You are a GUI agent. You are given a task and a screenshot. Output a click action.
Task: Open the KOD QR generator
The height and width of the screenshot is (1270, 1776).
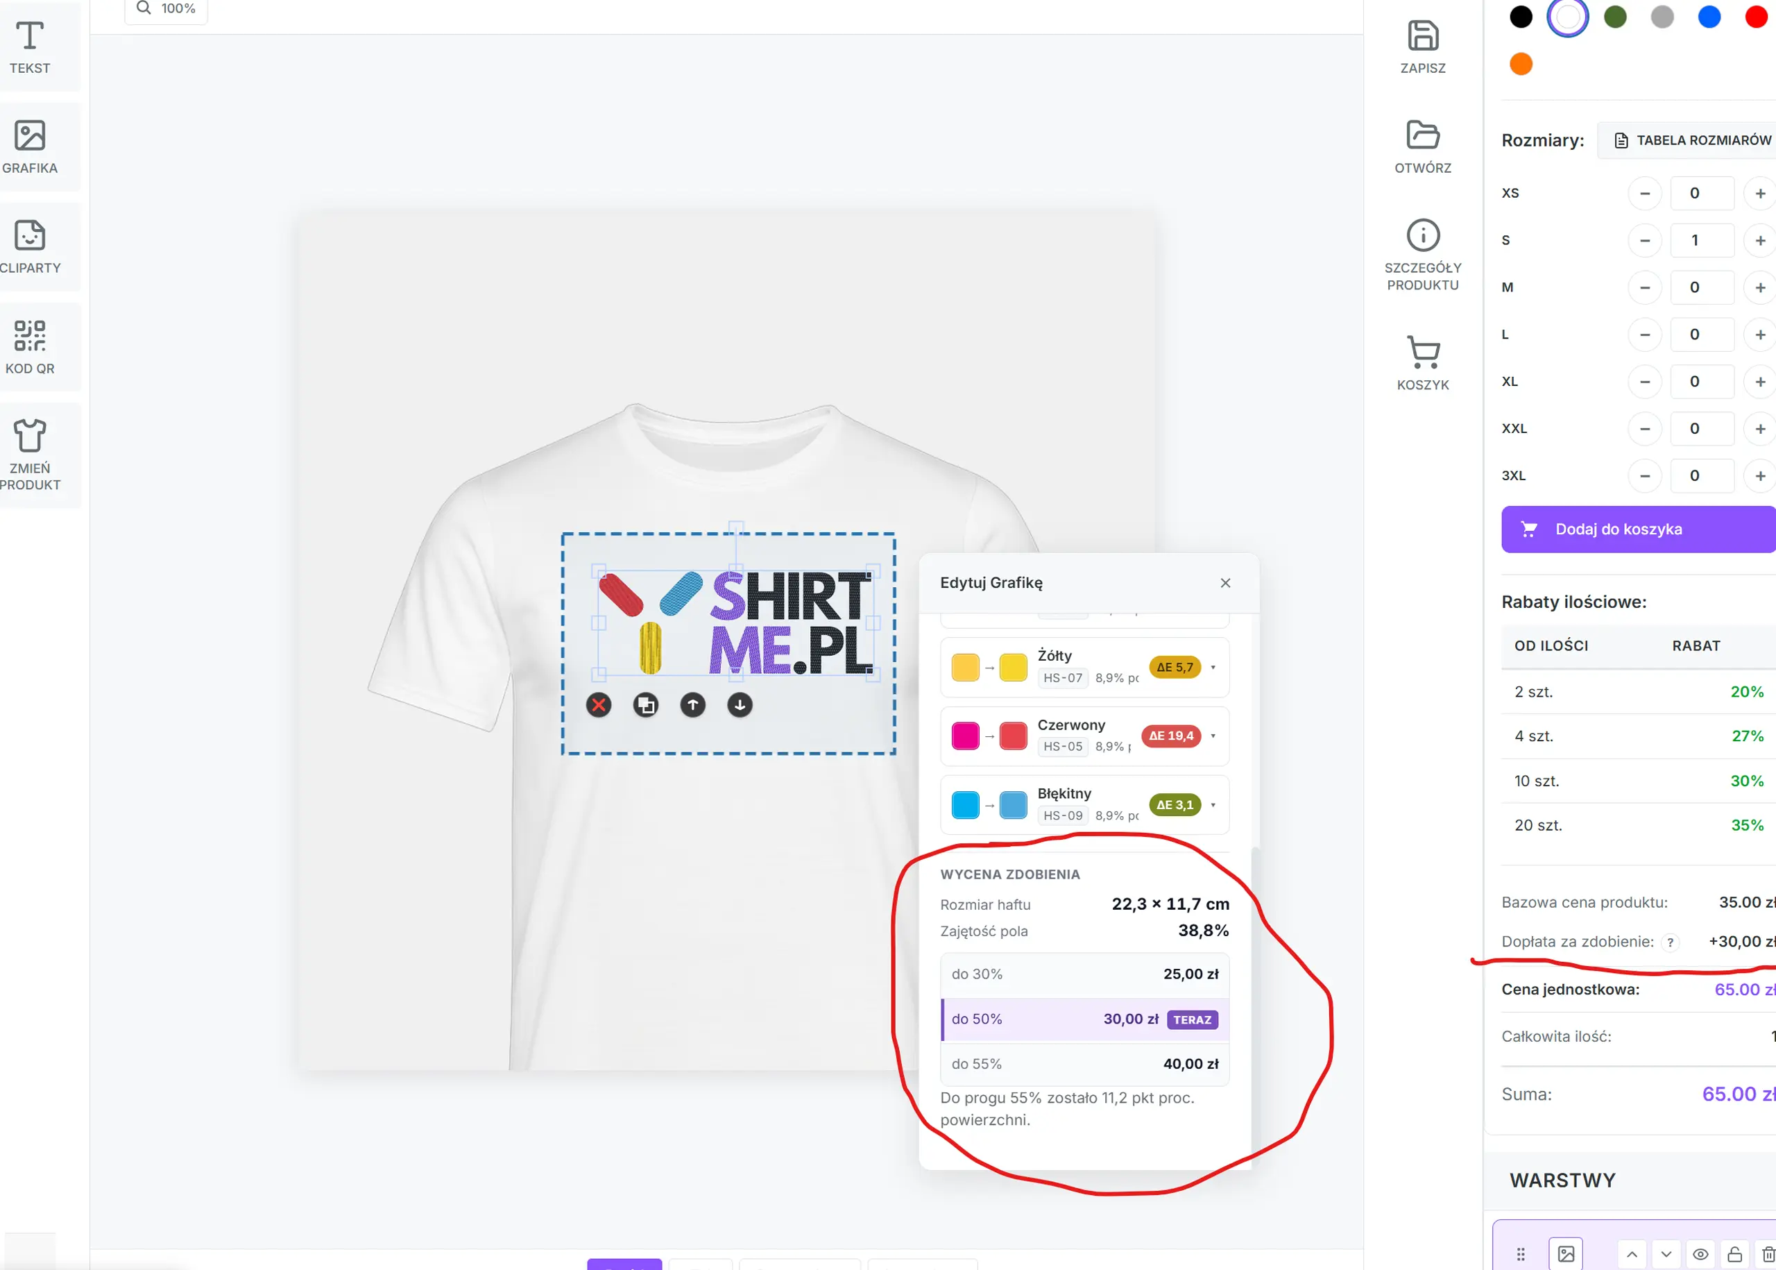tap(30, 347)
